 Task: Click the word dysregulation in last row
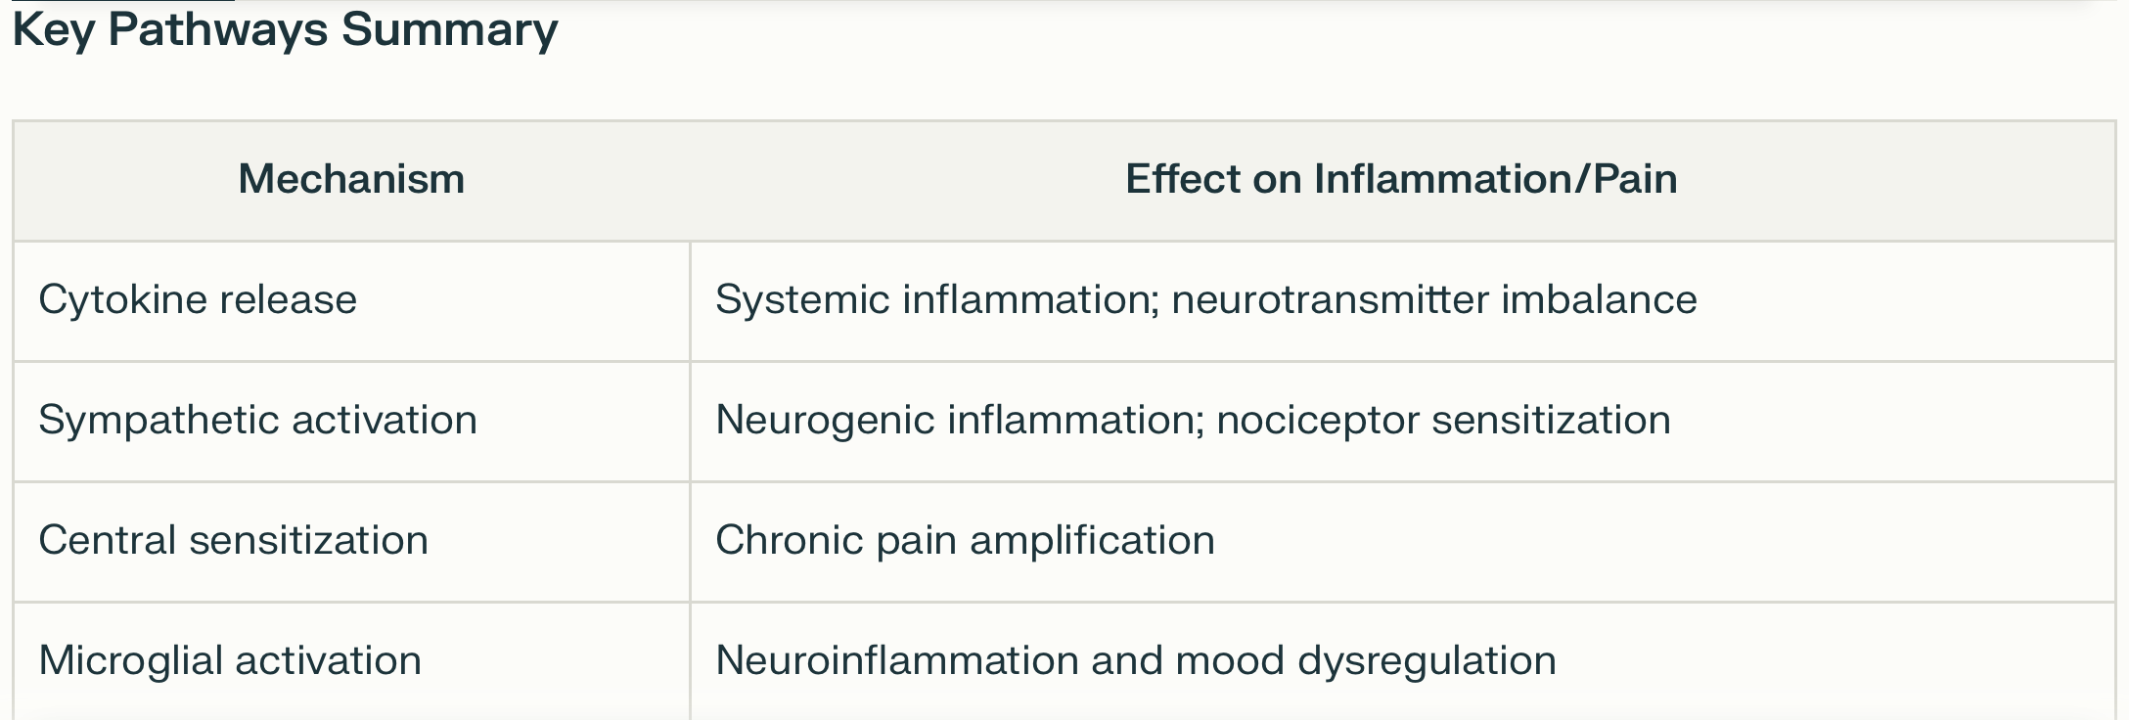pos(1427,662)
